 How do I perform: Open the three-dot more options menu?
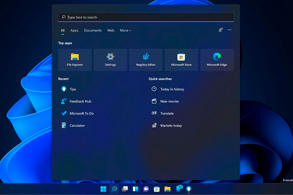coord(230,30)
